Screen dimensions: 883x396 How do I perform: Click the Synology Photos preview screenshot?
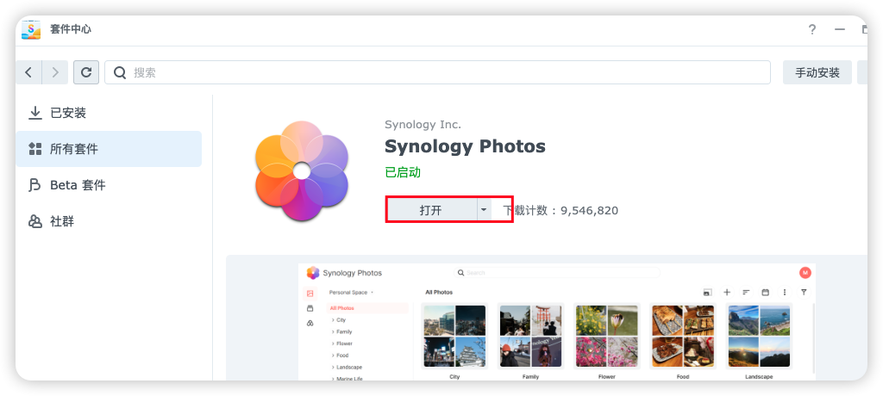[556, 320]
